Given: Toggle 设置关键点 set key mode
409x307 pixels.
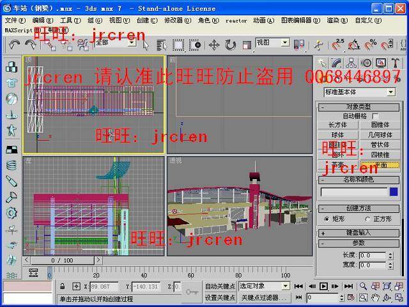Looking at the screenshot, I should [x=220, y=297].
